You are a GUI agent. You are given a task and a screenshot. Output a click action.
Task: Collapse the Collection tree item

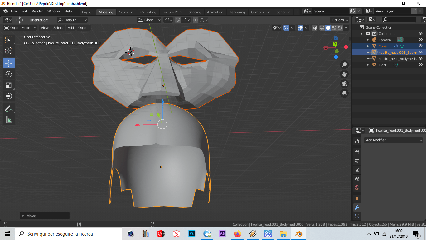coord(362,34)
